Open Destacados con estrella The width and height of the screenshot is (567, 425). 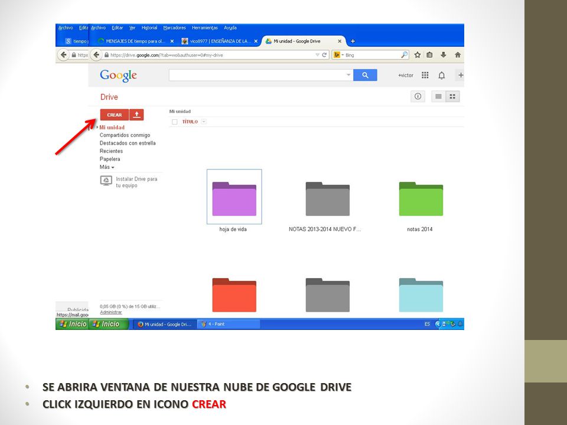[x=128, y=143]
